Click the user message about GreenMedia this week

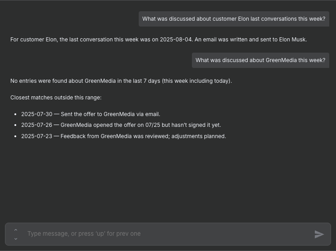(x=260, y=60)
